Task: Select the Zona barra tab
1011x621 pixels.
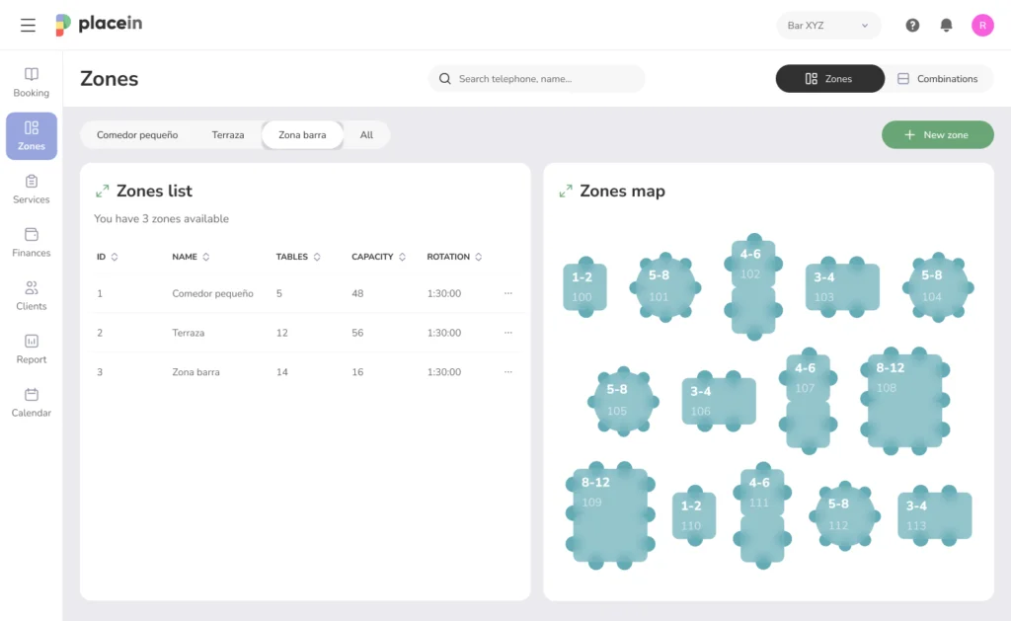Action: (302, 135)
